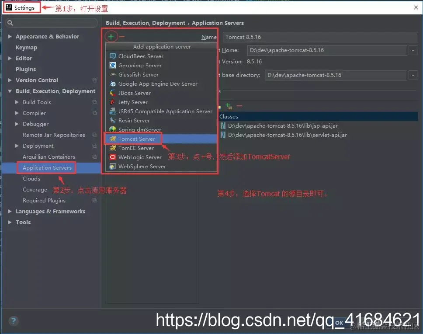Expand the Tools section arrow
Image resolution: width=423 pixels, height=334 pixels.
coord(10,223)
